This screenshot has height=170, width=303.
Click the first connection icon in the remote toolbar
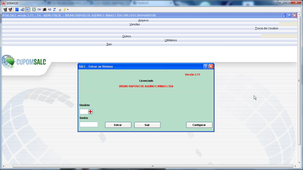tap(5, 10)
